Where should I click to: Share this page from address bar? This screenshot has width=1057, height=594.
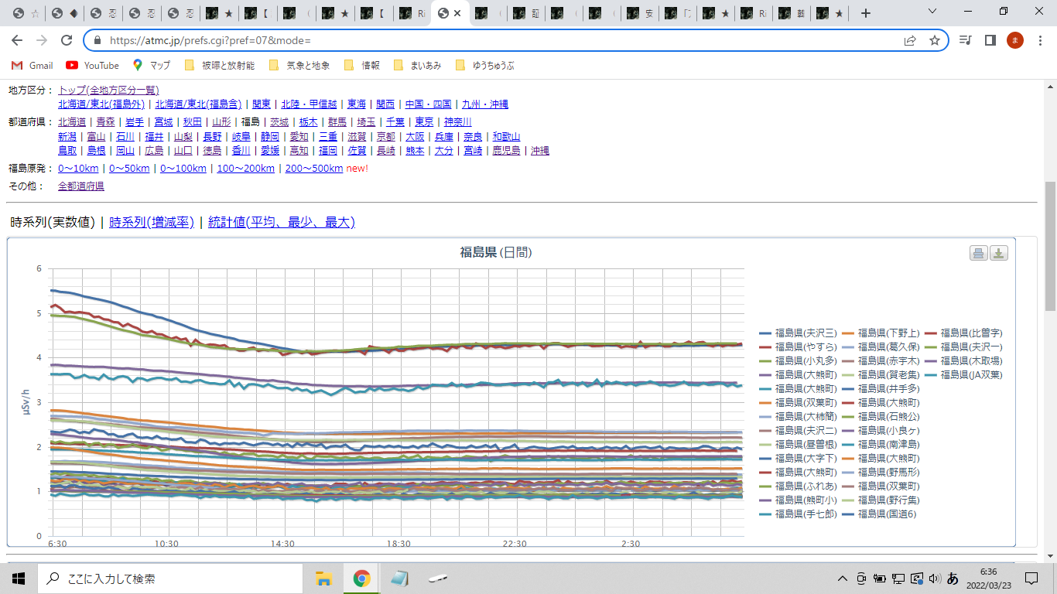click(910, 40)
